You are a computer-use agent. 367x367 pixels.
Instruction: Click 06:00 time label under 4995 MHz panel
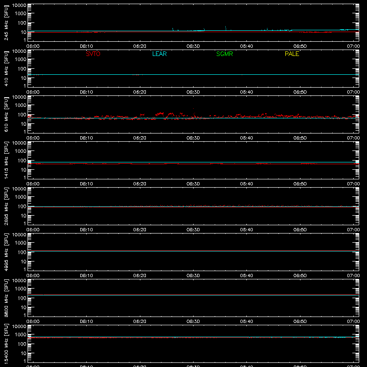[x=33, y=276]
